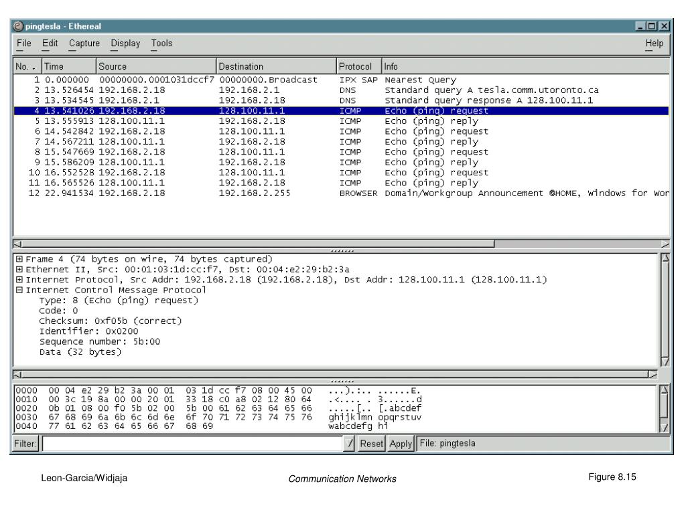
Task: Click the Apply filter button
Action: [401, 444]
